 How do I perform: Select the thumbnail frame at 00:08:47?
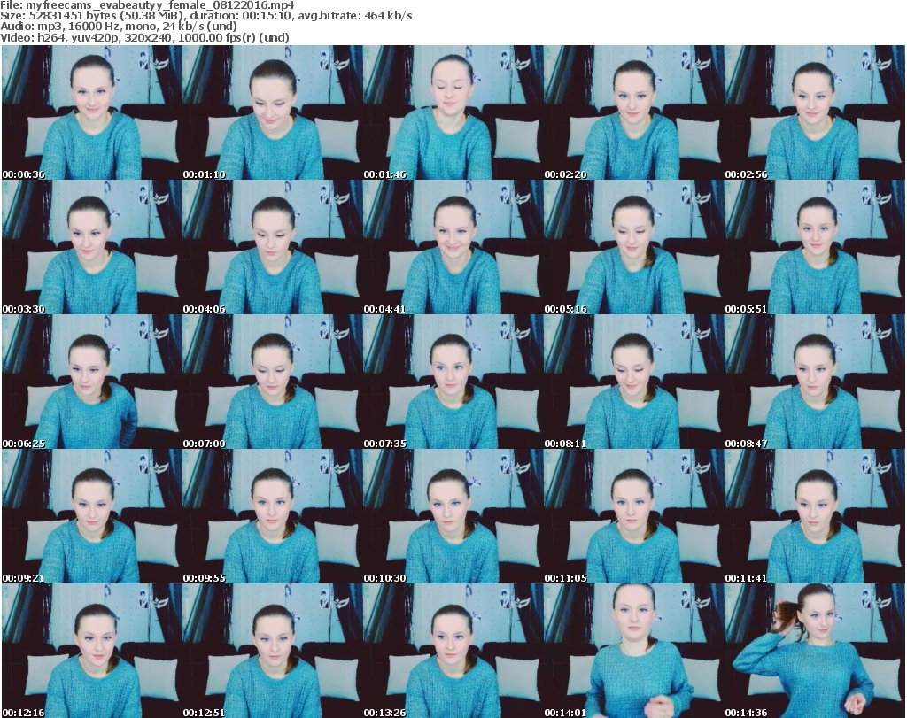pos(815,382)
